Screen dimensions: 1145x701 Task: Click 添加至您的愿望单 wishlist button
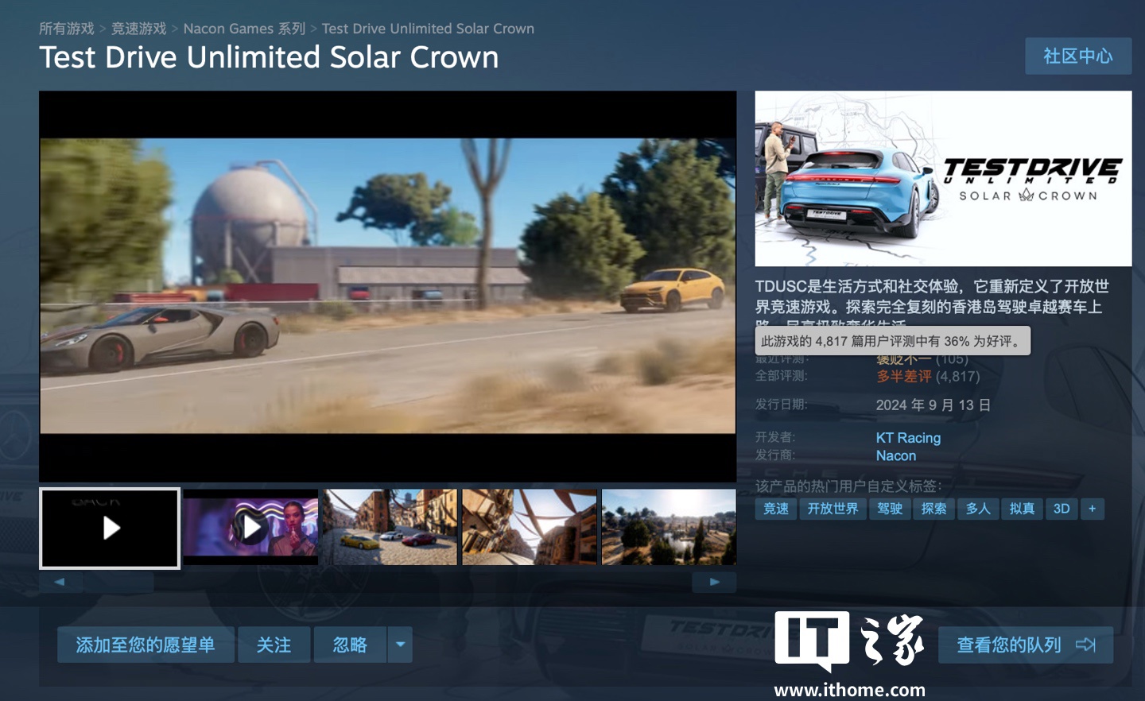point(146,645)
